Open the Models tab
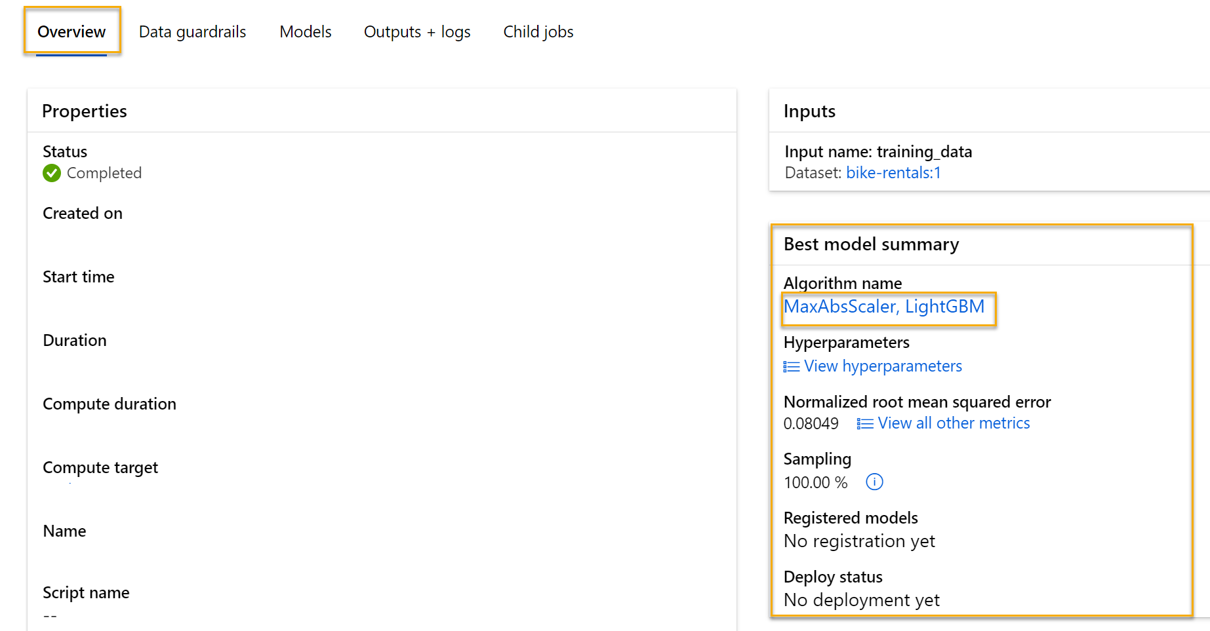The image size is (1210, 631). coord(306,31)
